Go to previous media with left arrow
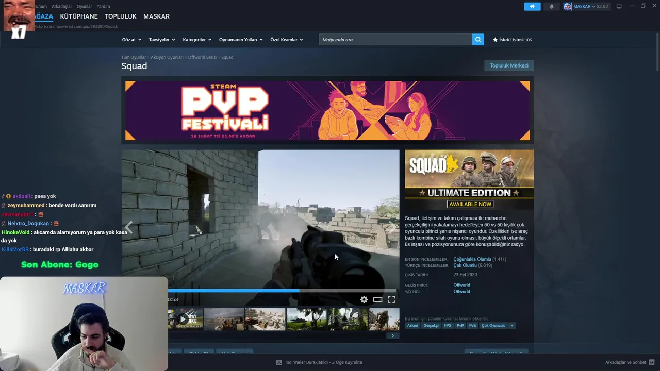This screenshot has height=371, width=660. click(x=128, y=227)
